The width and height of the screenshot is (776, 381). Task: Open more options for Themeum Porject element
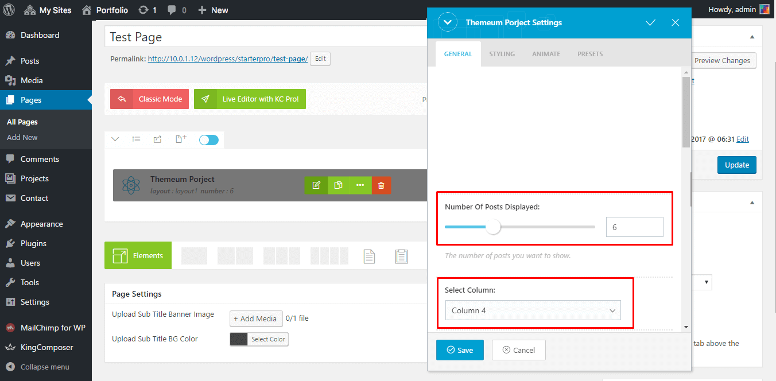click(x=360, y=185)
